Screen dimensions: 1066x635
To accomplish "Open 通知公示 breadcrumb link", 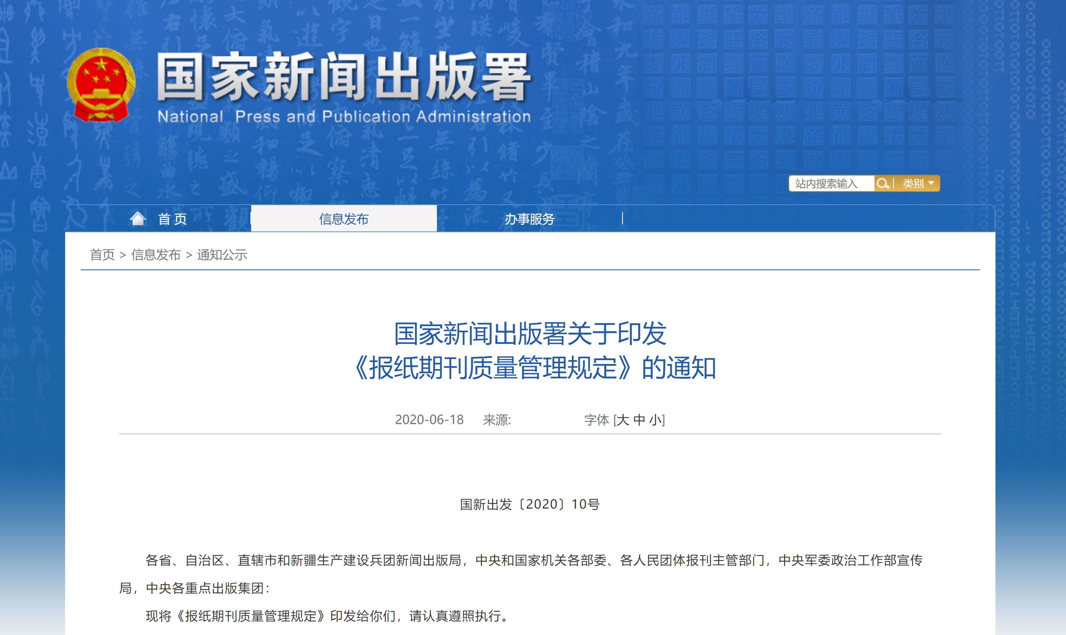I will [222, 255].
